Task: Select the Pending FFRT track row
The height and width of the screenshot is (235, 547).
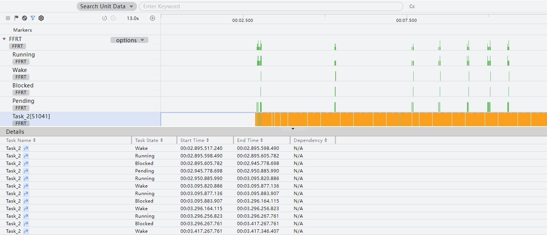Action: 80,104
